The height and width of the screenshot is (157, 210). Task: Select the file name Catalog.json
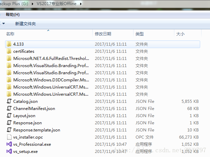click(x=25, y=101)
